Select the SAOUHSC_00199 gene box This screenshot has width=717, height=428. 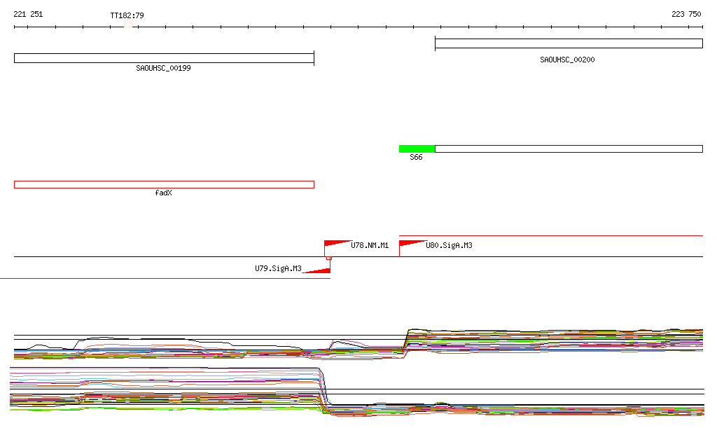point(164,58)
